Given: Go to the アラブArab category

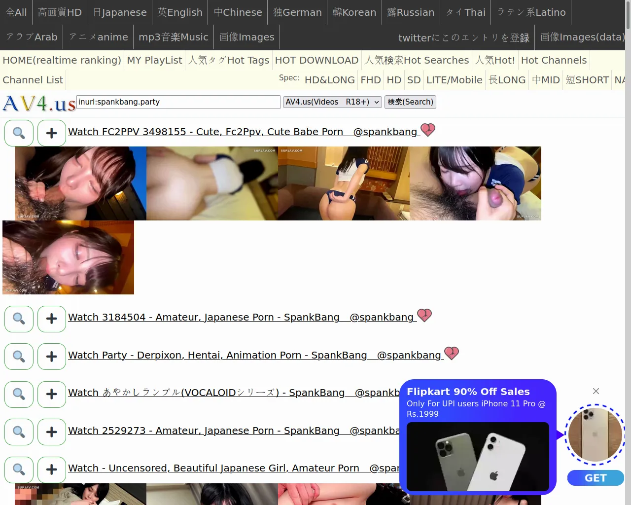Looking at the screenshot, I should tap(32, 37).
